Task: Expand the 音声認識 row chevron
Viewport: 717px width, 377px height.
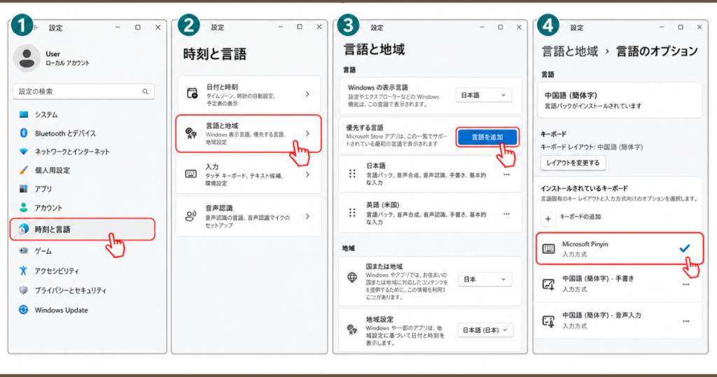Action: point(307,216)
